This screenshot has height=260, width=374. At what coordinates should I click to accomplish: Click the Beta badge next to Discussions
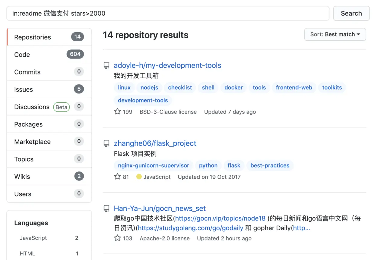point(62,107)
